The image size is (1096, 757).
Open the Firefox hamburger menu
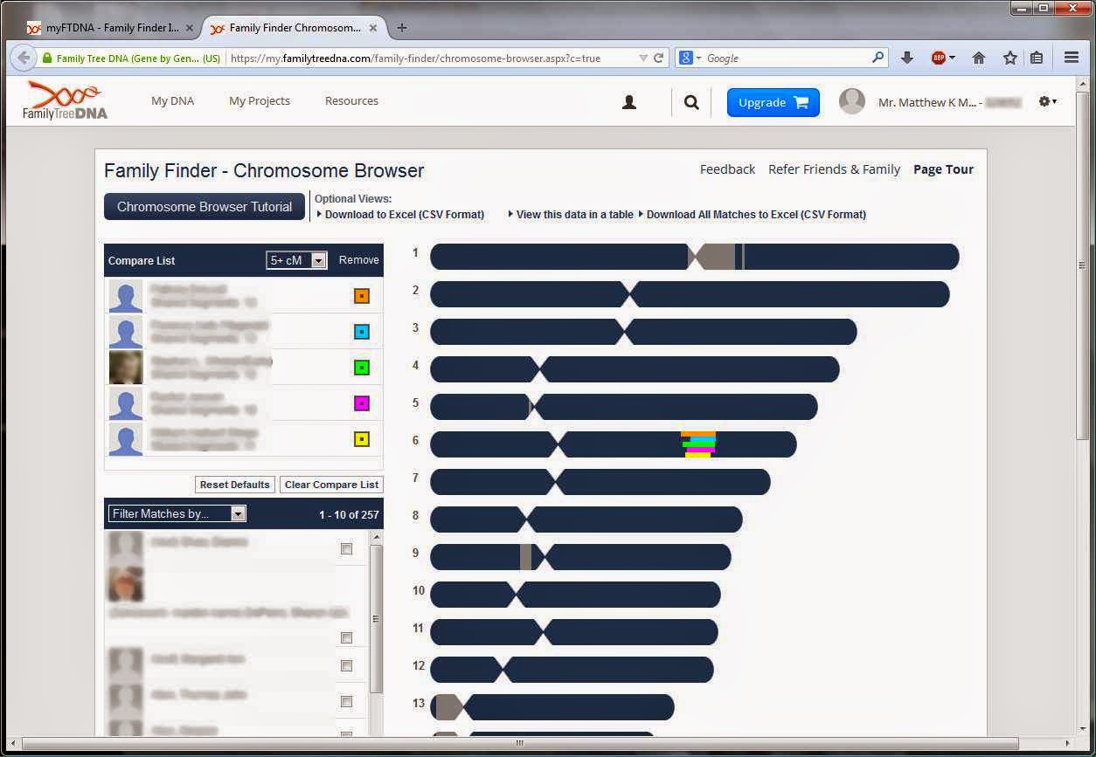[1070, 57]
